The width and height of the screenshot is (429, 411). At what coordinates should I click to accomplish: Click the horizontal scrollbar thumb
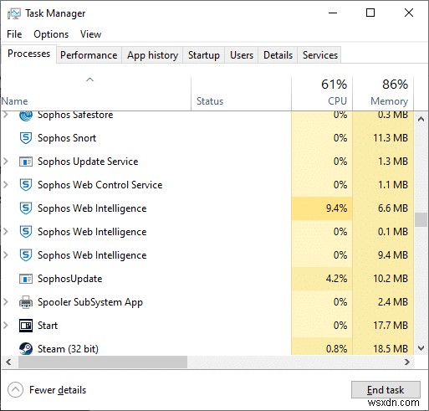(103, 362)
